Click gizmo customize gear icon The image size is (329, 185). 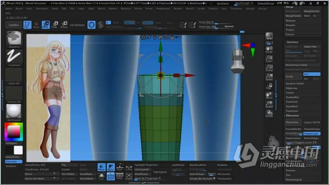[143, 37]
